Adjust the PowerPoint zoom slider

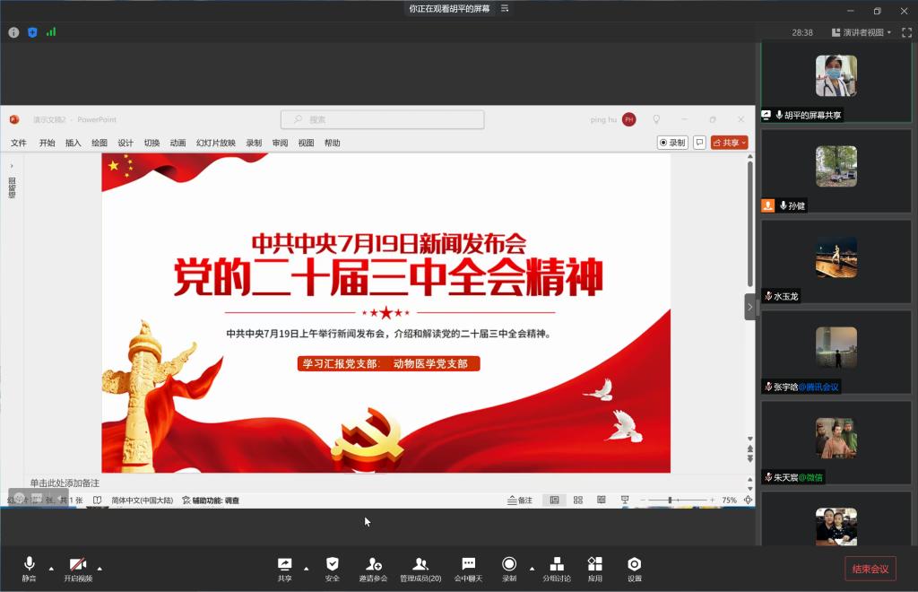(x=670, y=501)
